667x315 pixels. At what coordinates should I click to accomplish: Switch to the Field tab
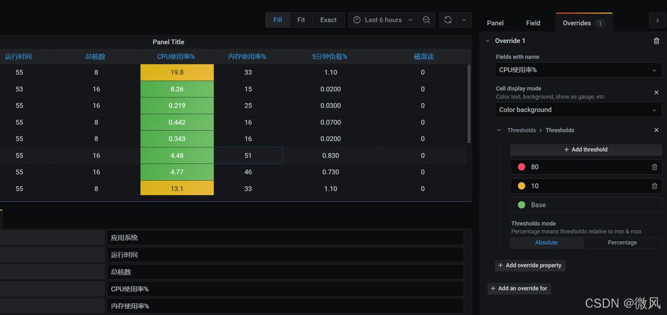533,23
